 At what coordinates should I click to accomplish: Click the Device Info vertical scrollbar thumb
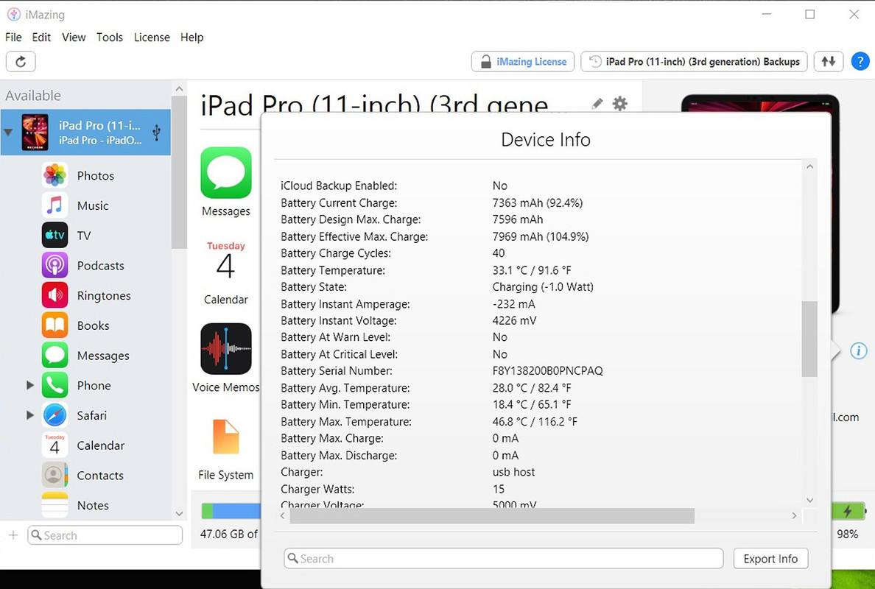(x=809, y=339)
